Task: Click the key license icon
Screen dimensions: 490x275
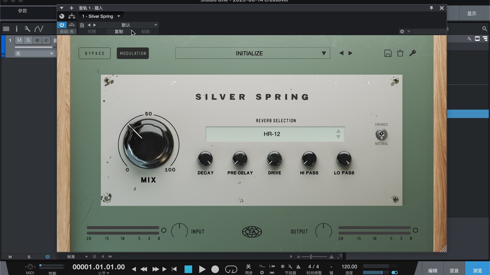Action: pos(412,53)
